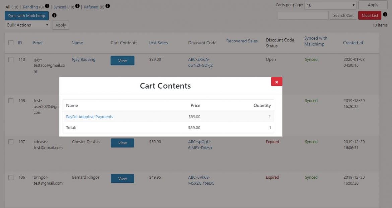Sort carts by the Lost Sales column
Image resolution: width=392 pixels, height=208 pixels.
point(158,43)
